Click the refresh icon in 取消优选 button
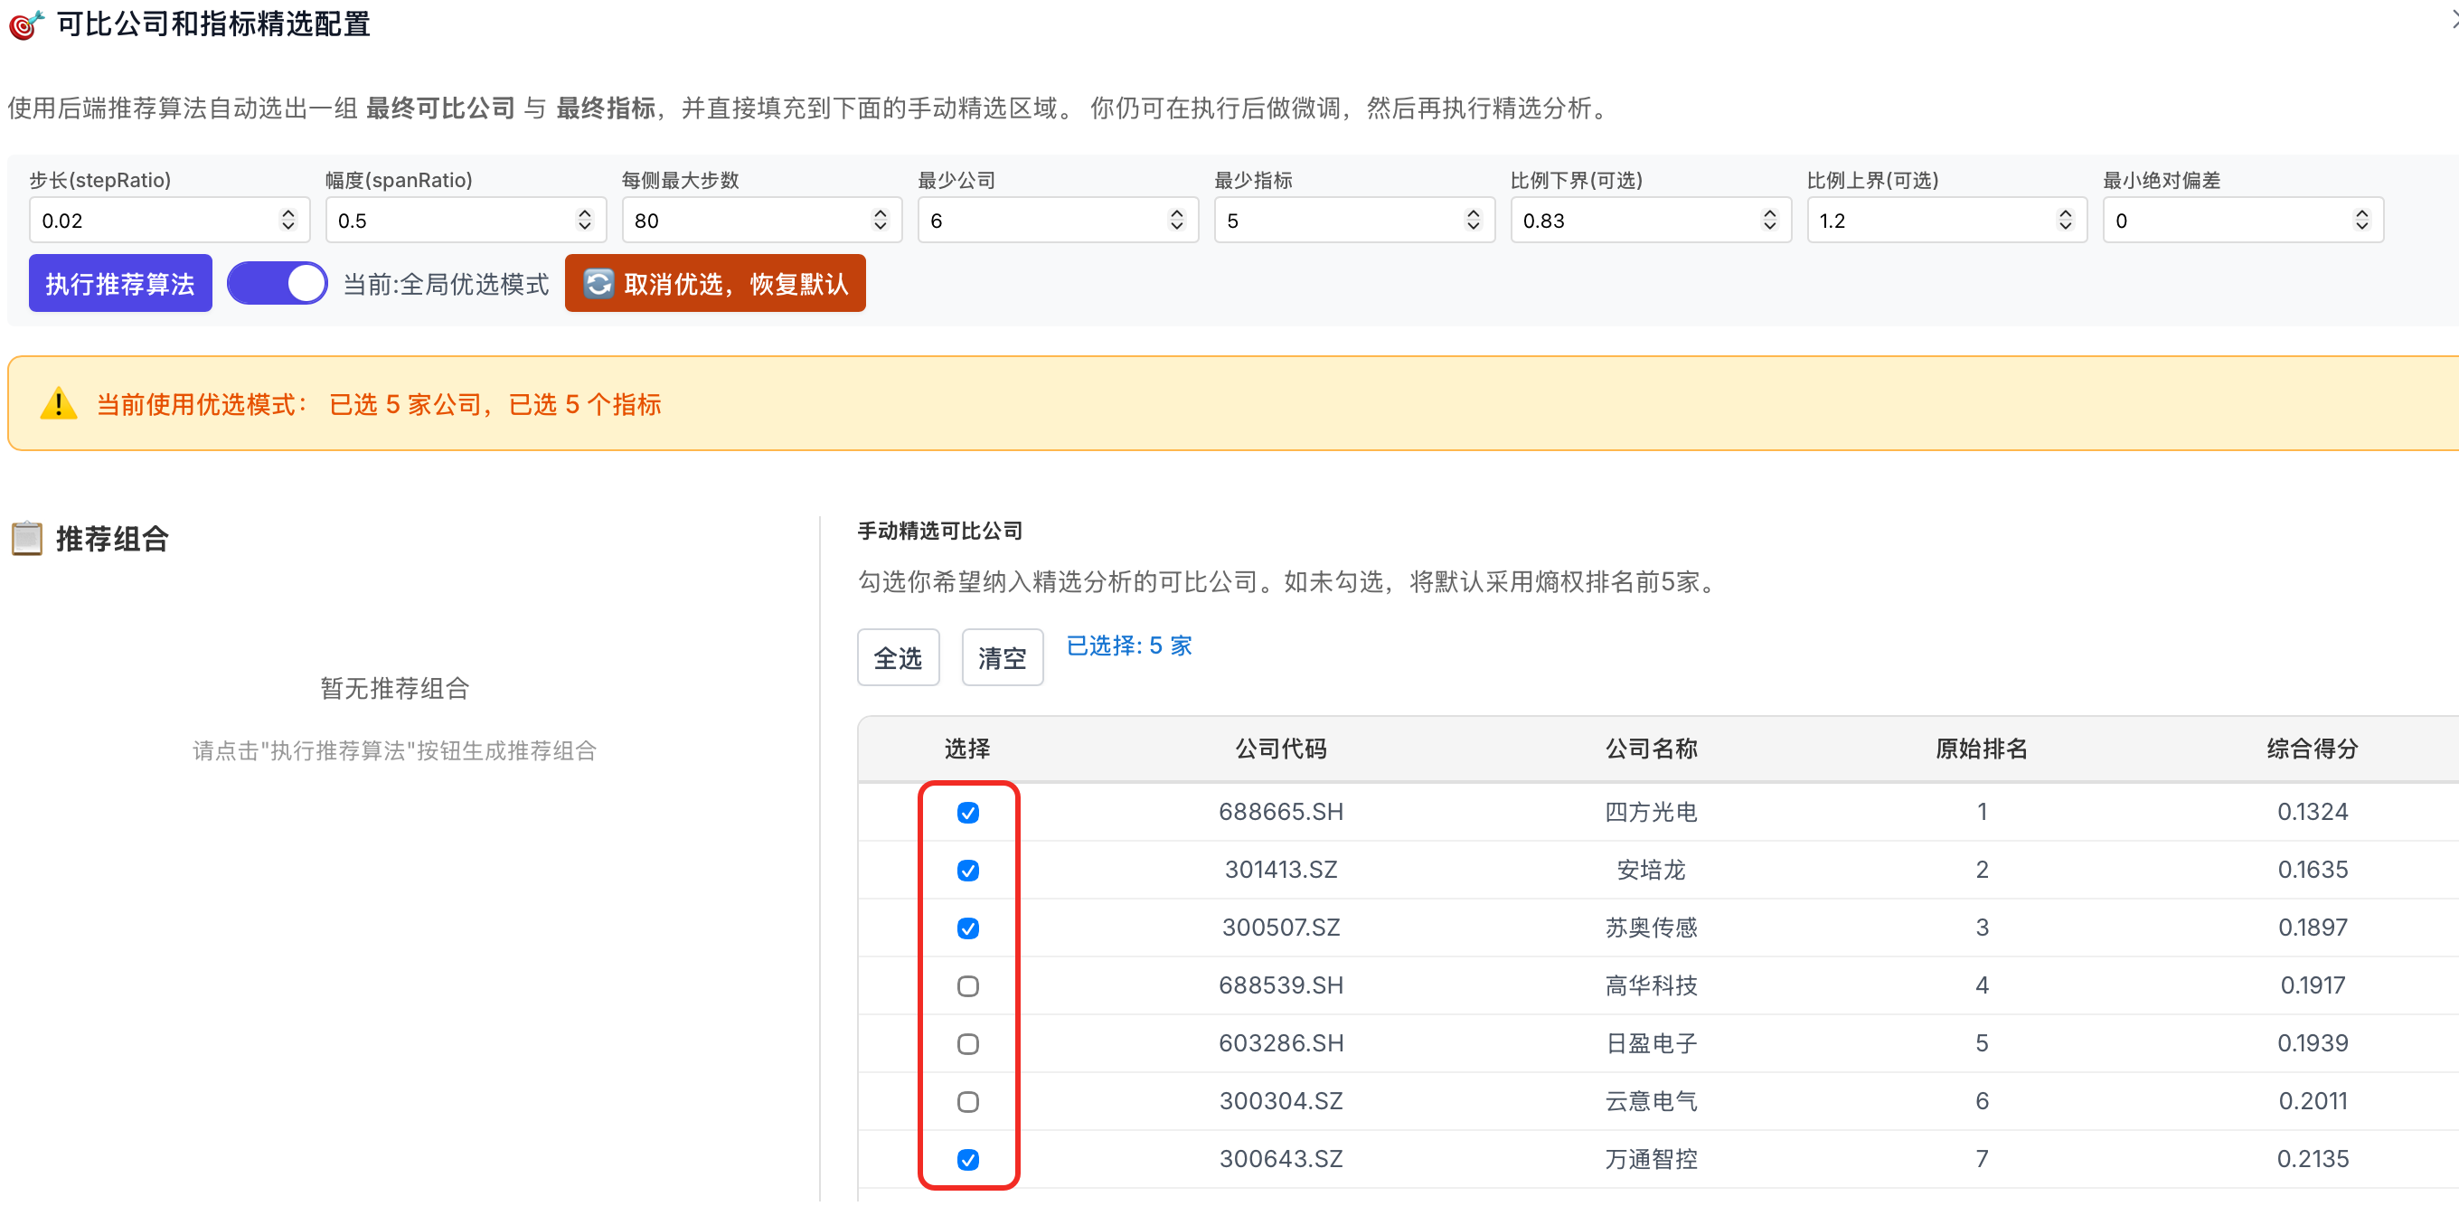This screenshot has height=1206, width=2459. coord(598,284)
